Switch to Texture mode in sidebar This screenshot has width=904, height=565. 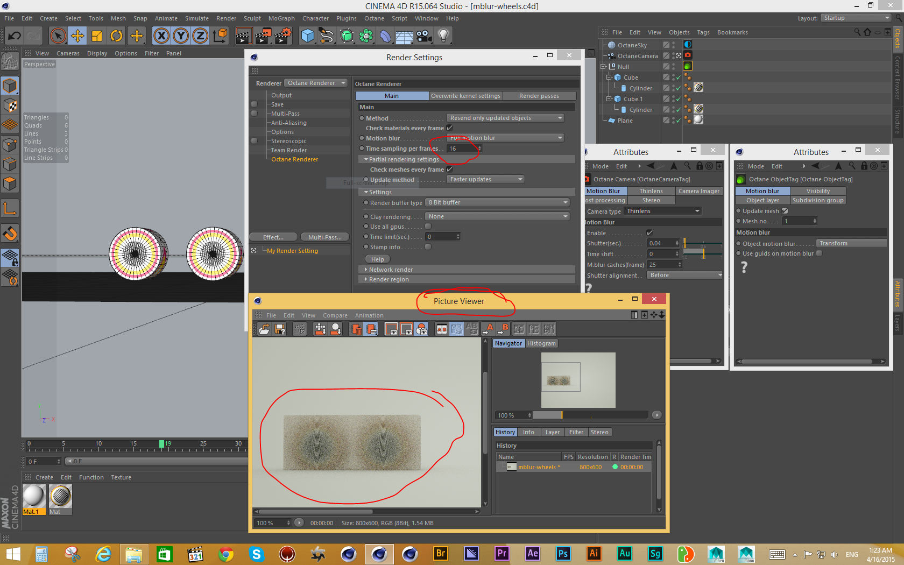click(x=10, y=105)
